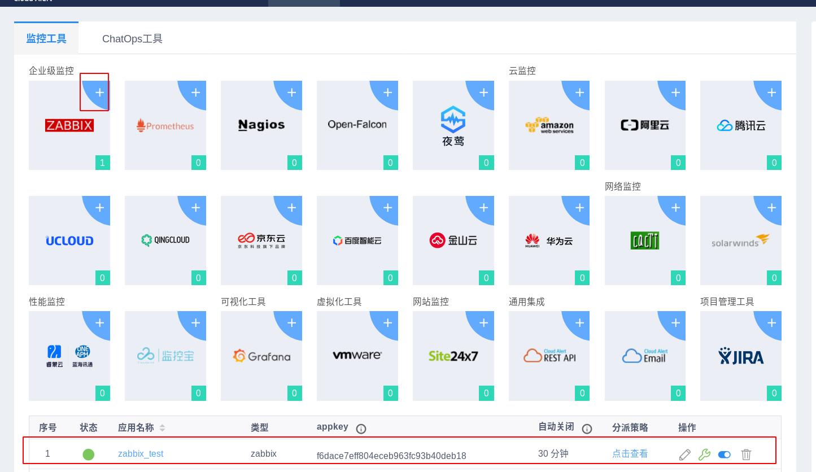Click the 可视化工具 section label
Image resolution: width=816 pixels, height=472 pixels.
tap(243, 301)
